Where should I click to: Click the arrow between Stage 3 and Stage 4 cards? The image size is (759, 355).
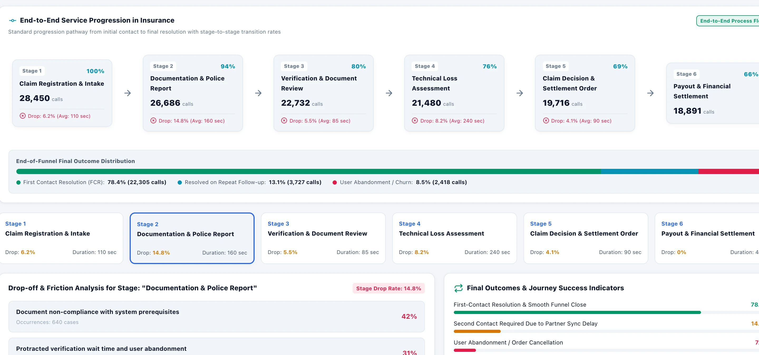tap(389, 93)
